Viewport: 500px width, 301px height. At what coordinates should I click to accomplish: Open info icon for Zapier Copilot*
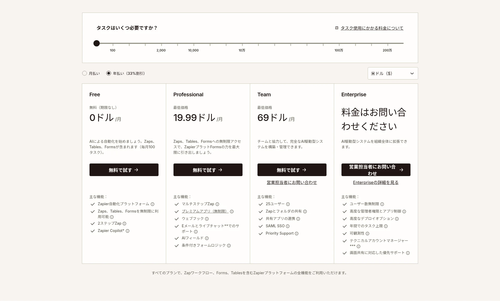[x=128, y=231]
